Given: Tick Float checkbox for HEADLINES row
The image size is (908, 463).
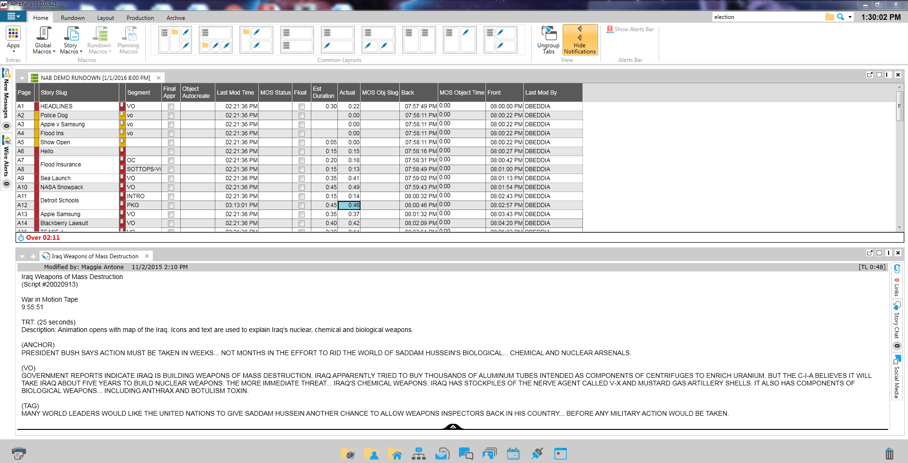Looking at the screenshot, I should tap(301, 107).
